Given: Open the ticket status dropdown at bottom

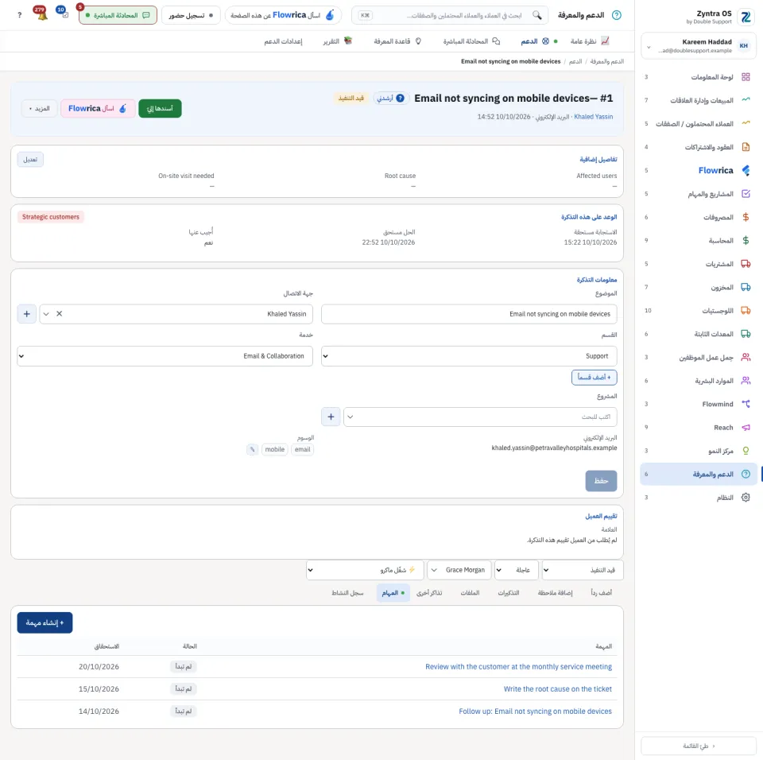Looking at the screenshot, I should pos(583,570).
